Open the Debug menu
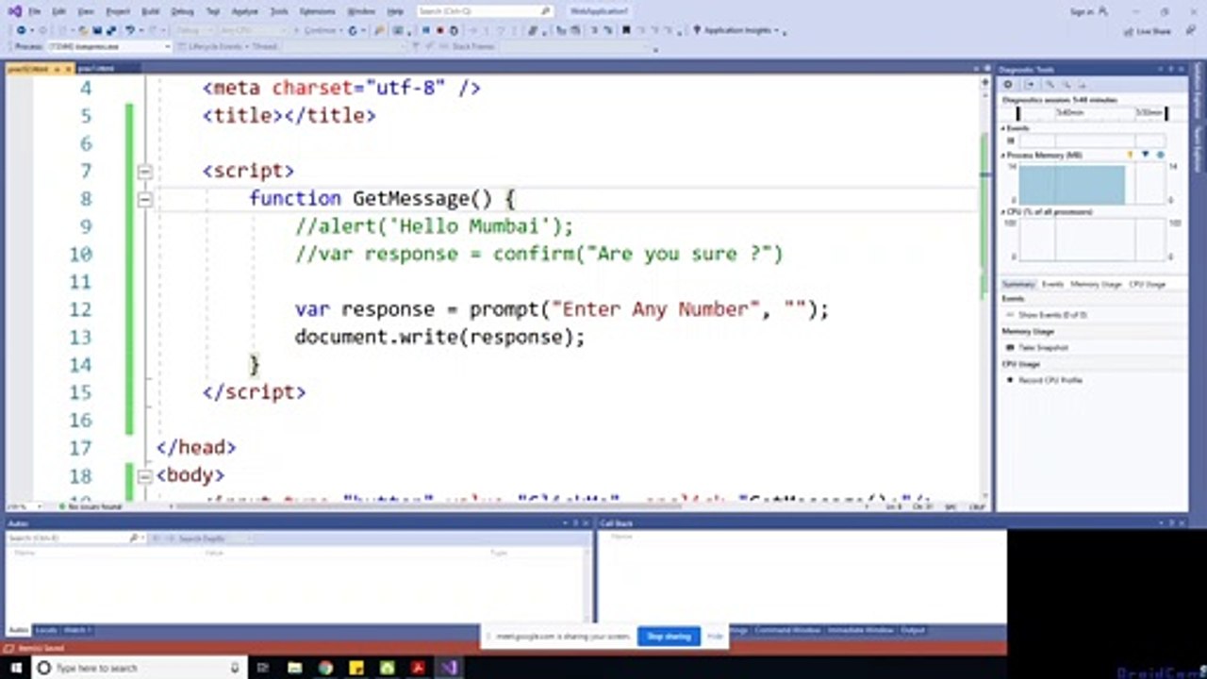Screen dimensions: 1207x679 [x=182, y=11]
